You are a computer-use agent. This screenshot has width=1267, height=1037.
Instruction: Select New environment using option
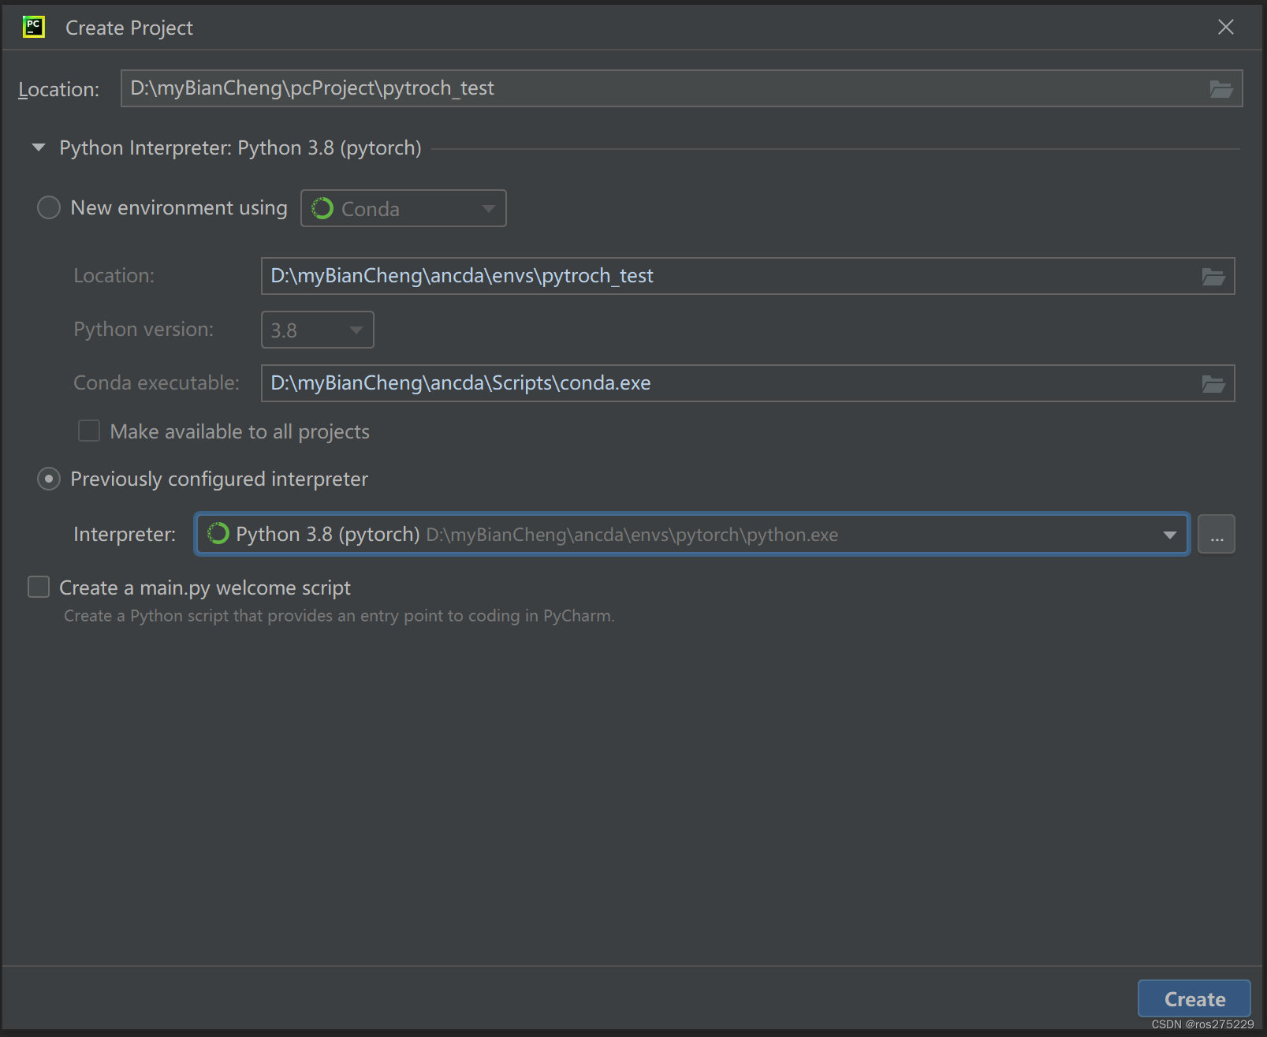coord(48,207)
